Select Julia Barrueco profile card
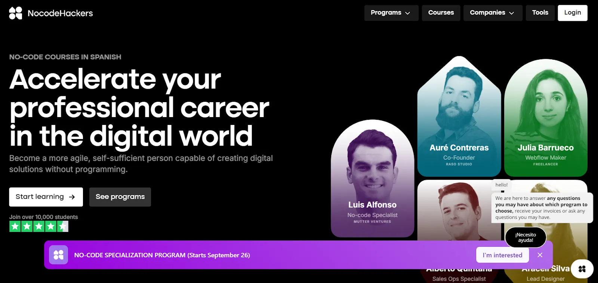This screenshot has width=598, height=283. [546, 117]
